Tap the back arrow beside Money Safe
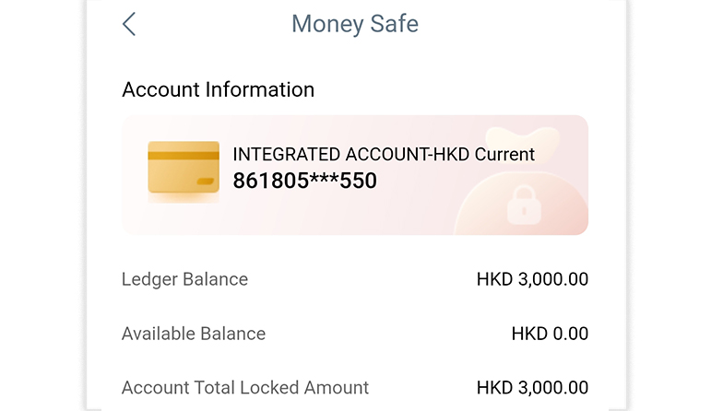The image size is (711, 411). (129, 24)
